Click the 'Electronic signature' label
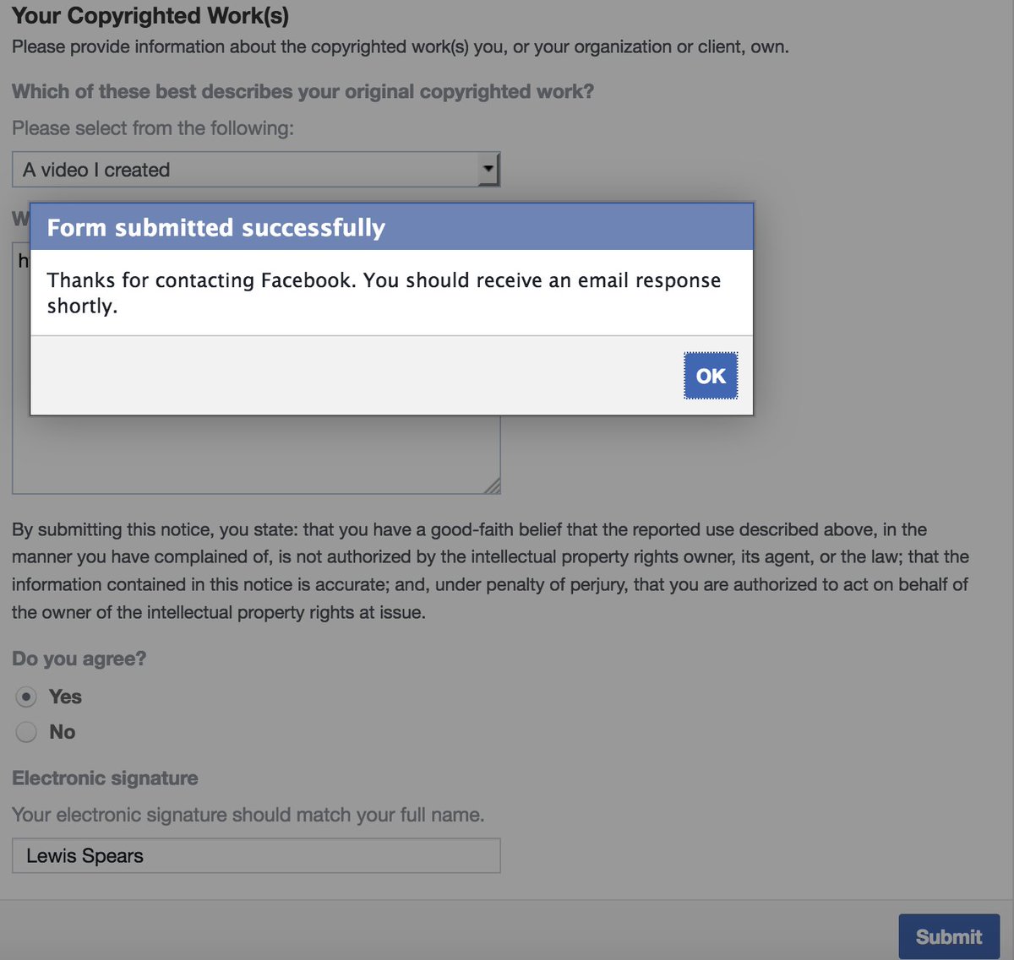This screenshot has height=960, width=1014. (x=105, y=778)
